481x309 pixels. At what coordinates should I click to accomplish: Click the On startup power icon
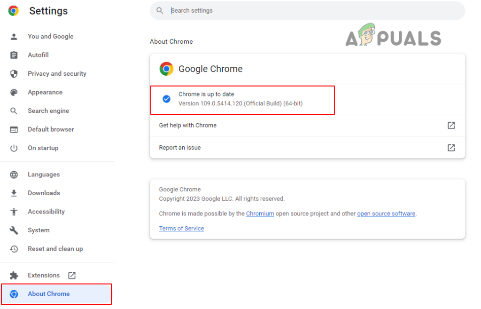(14, 148)
